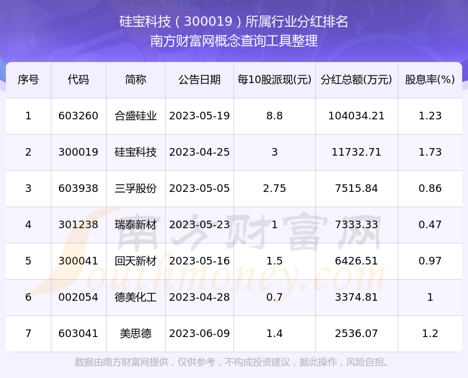Click the 代码 column header
Viewport: 468px width, 378px height.
[78, 80]
